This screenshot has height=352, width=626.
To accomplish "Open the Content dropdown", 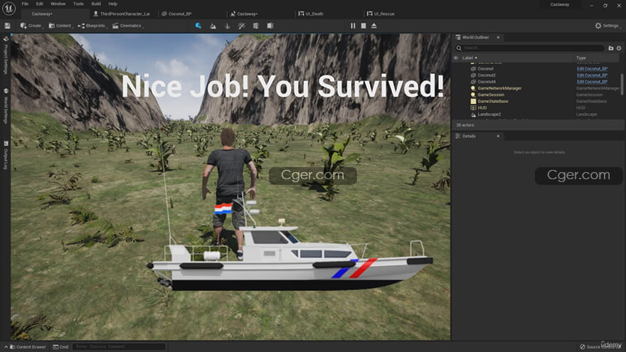I will pyautogui.click(x=60, y=26).
